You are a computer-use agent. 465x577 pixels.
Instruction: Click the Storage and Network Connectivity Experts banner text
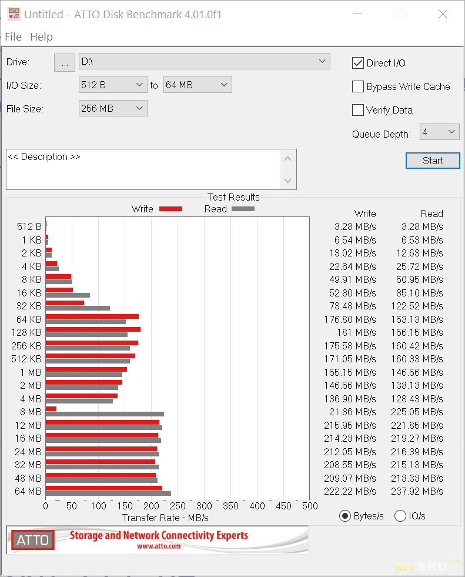[159, 535]
